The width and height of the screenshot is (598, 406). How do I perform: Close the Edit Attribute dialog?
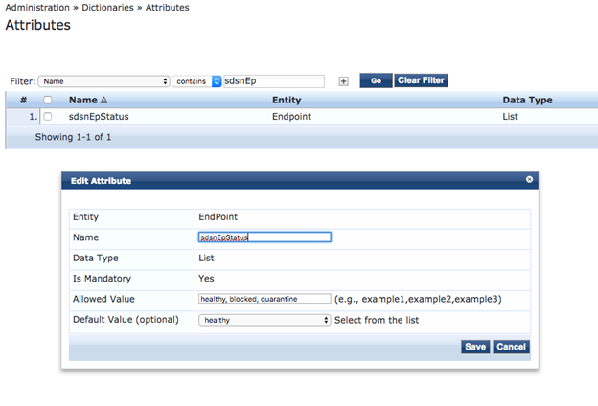click(x=529, y=179)
